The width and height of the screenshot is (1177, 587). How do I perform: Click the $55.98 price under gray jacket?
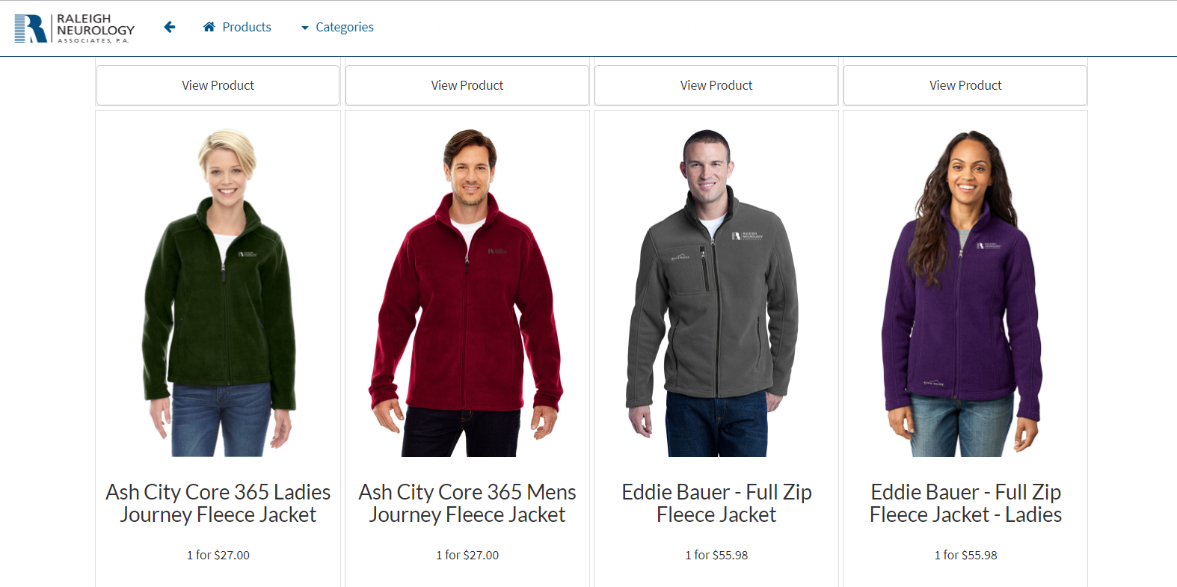730,555
